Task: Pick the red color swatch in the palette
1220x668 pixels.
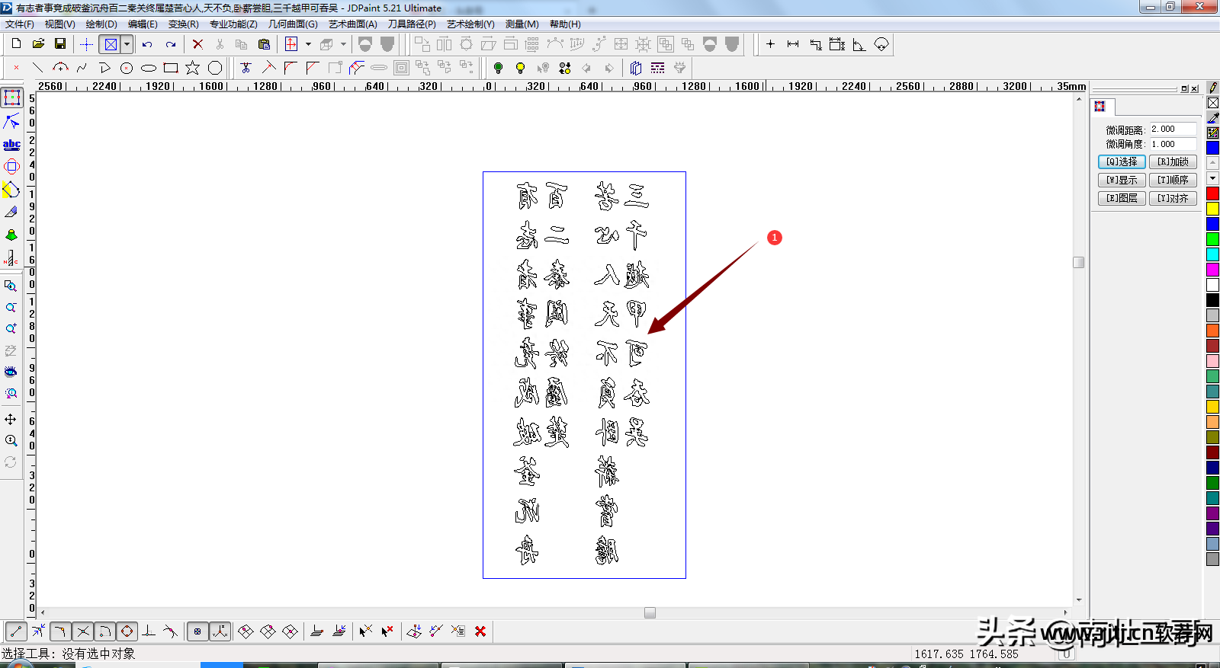Action: click(x=1212, y=193)
